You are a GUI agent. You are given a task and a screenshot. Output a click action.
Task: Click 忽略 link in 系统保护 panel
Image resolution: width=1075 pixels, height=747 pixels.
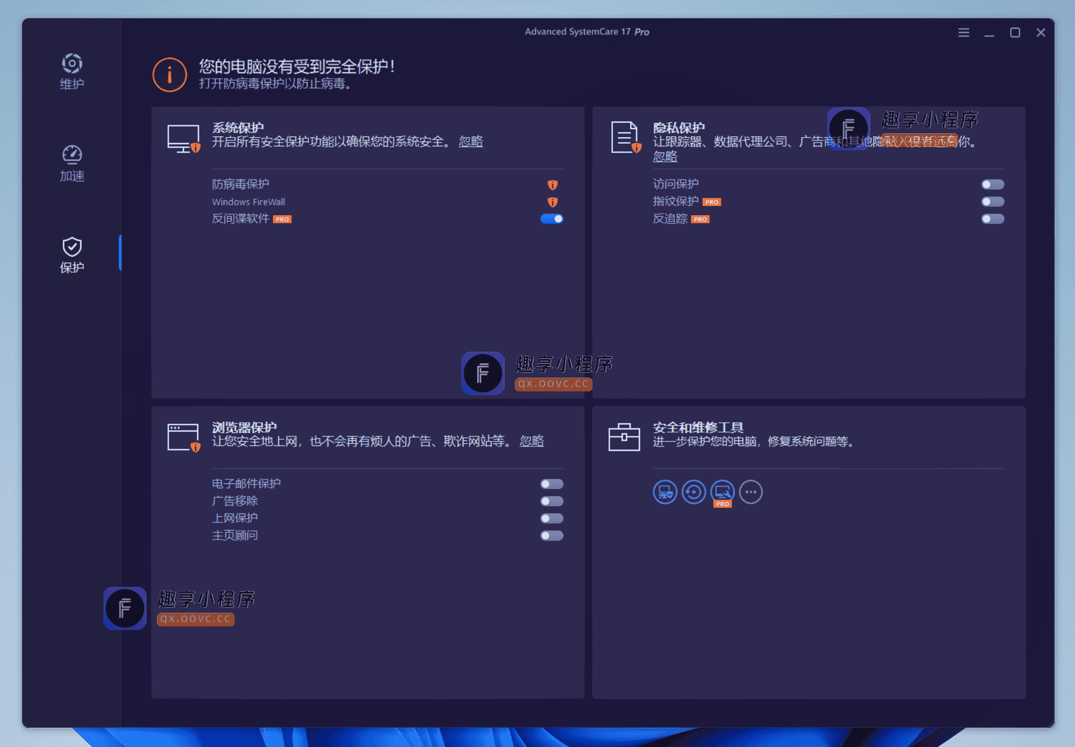pos(471,141)
